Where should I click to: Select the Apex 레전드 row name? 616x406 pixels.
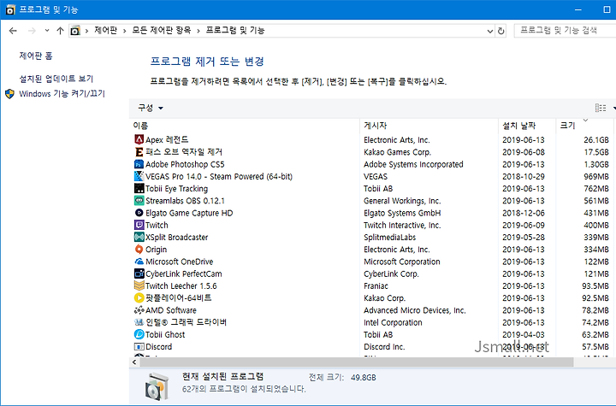[x=167, y=140]
